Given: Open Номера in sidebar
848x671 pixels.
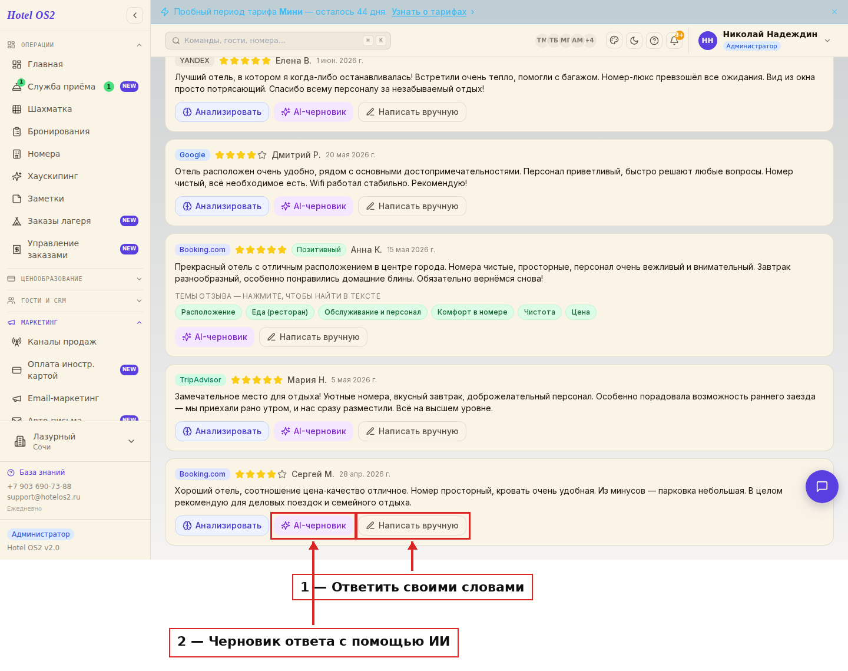Looking at the screenshot, I should (75, 154).
